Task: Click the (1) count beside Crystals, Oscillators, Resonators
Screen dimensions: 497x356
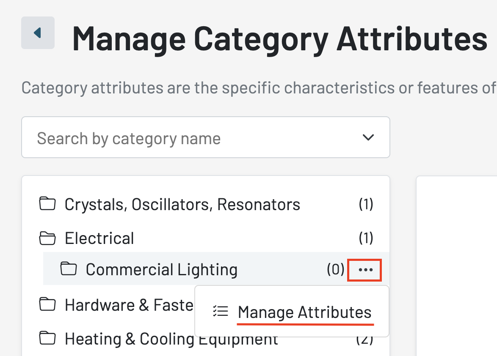Action: click(x=366, y=204)
